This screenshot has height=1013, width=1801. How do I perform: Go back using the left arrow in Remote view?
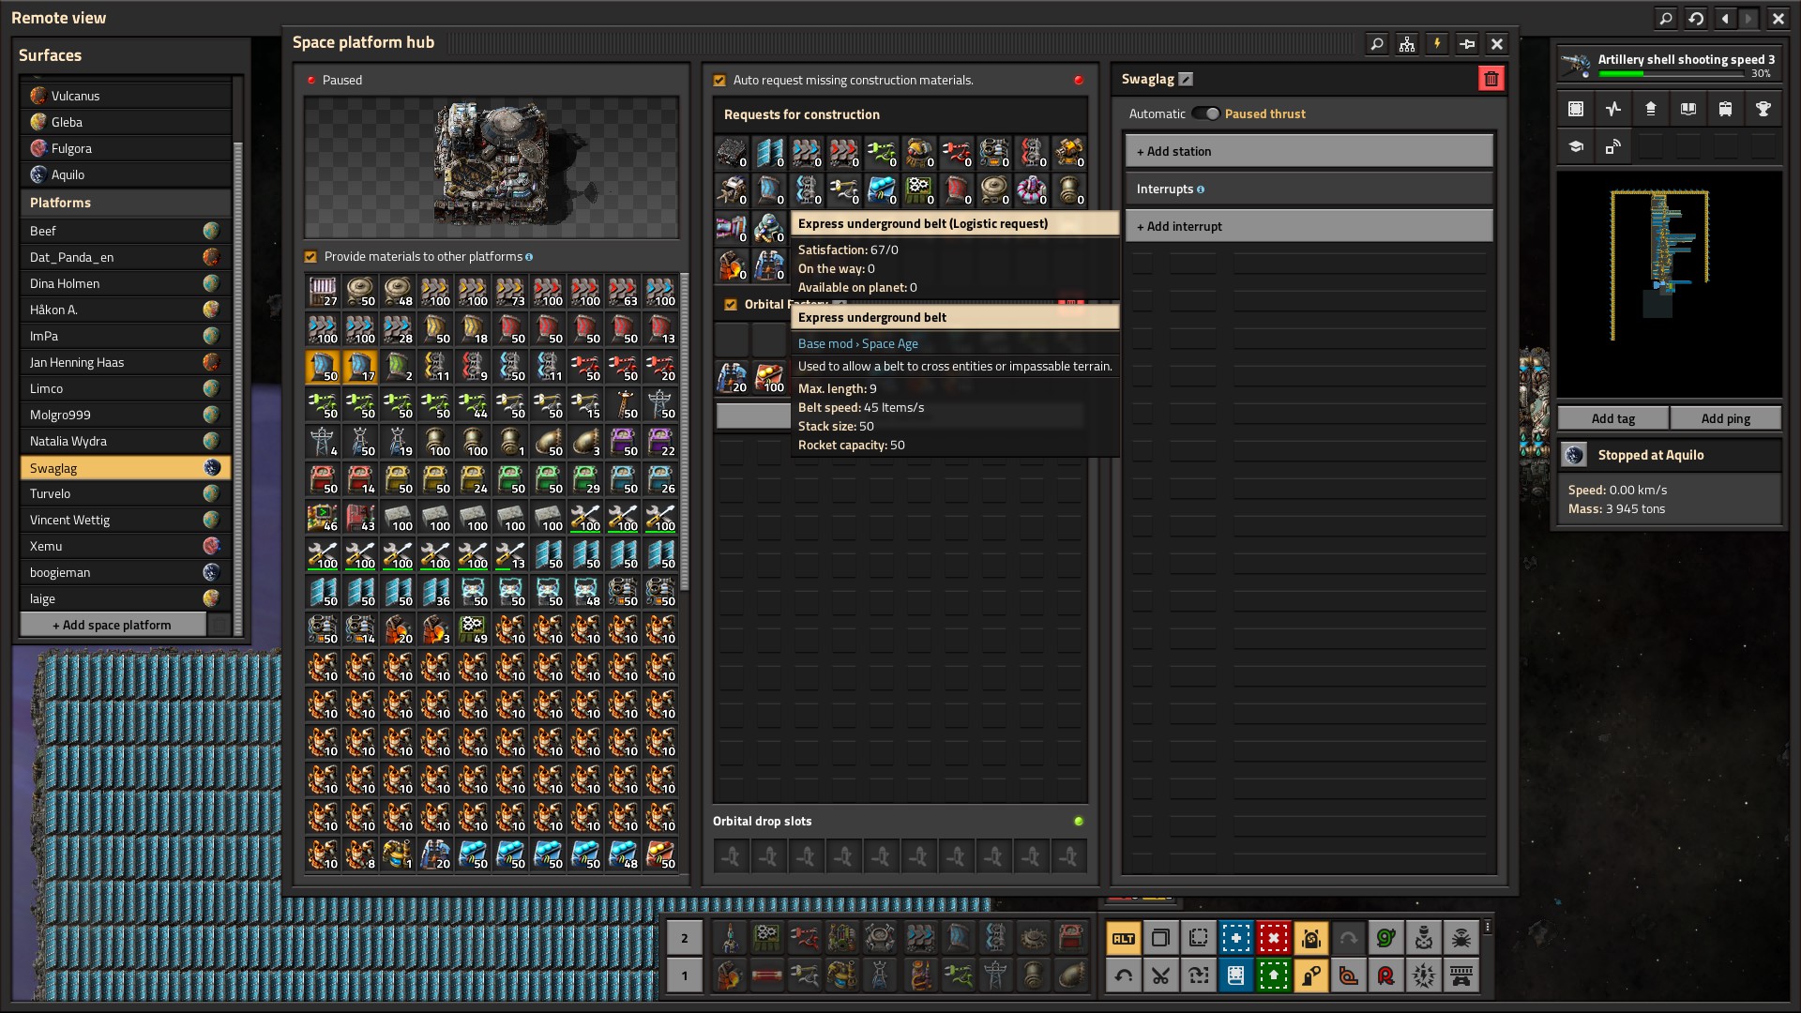pyautogui.click(x=1725, y=18)
